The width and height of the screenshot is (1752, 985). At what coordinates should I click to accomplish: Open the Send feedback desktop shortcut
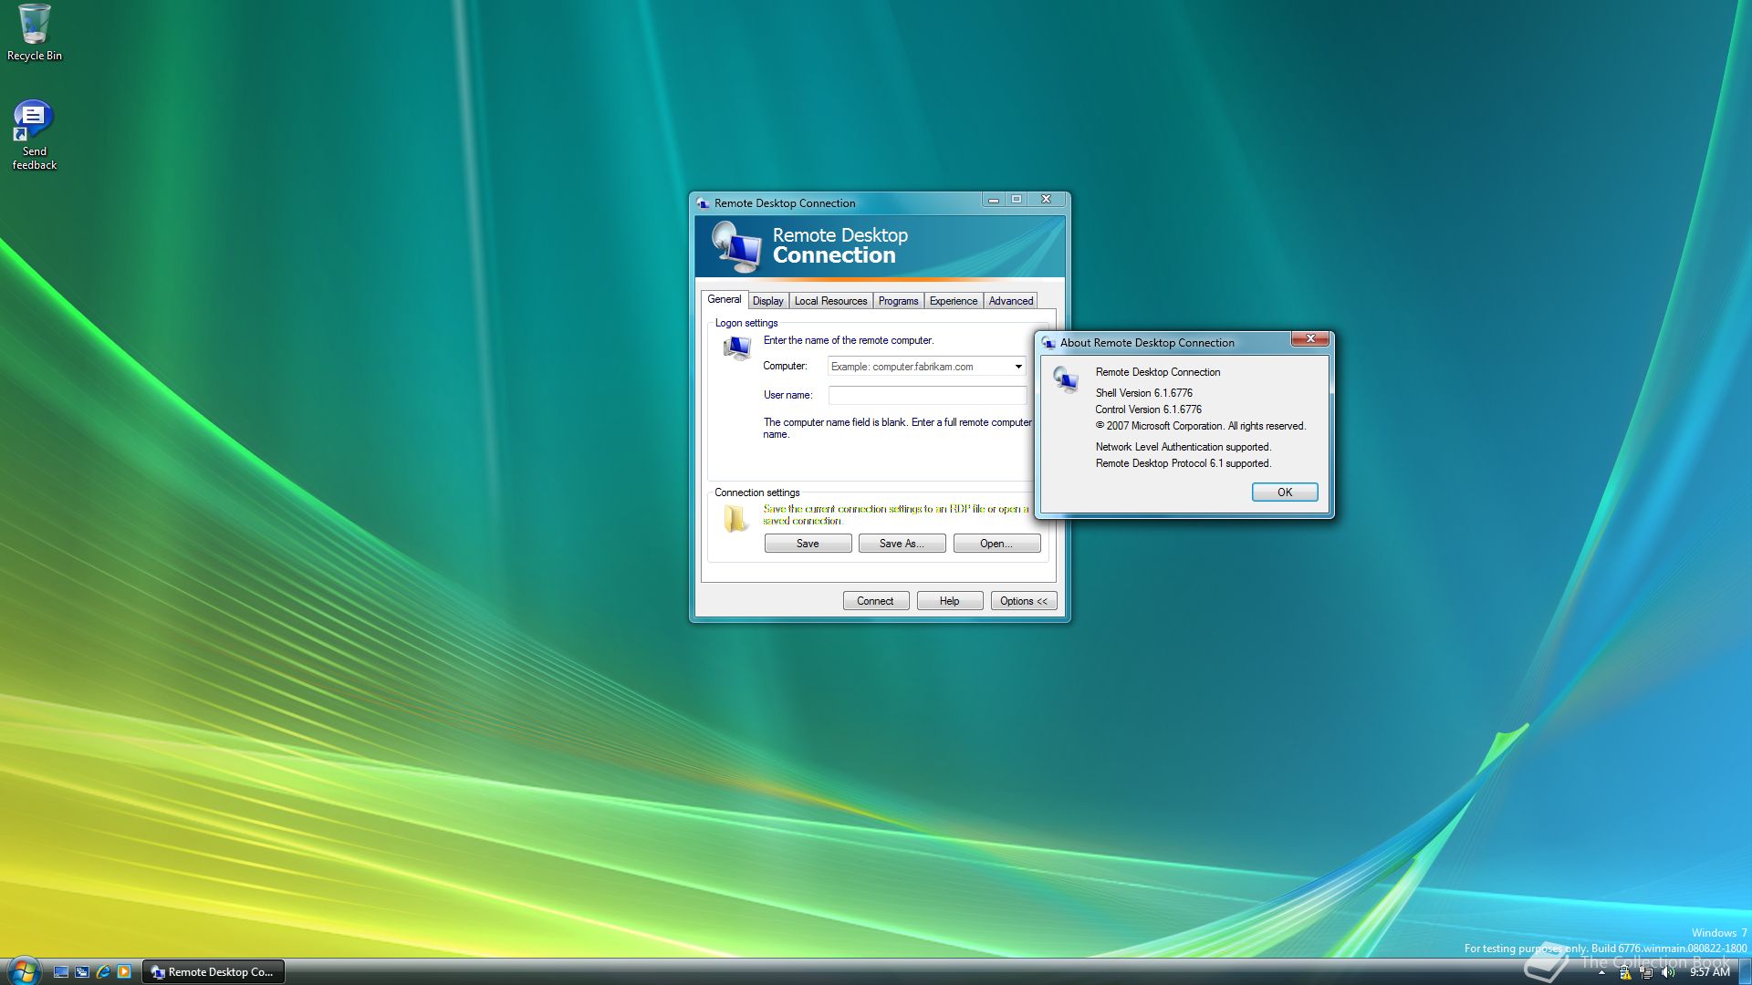(x=34, y=135)
